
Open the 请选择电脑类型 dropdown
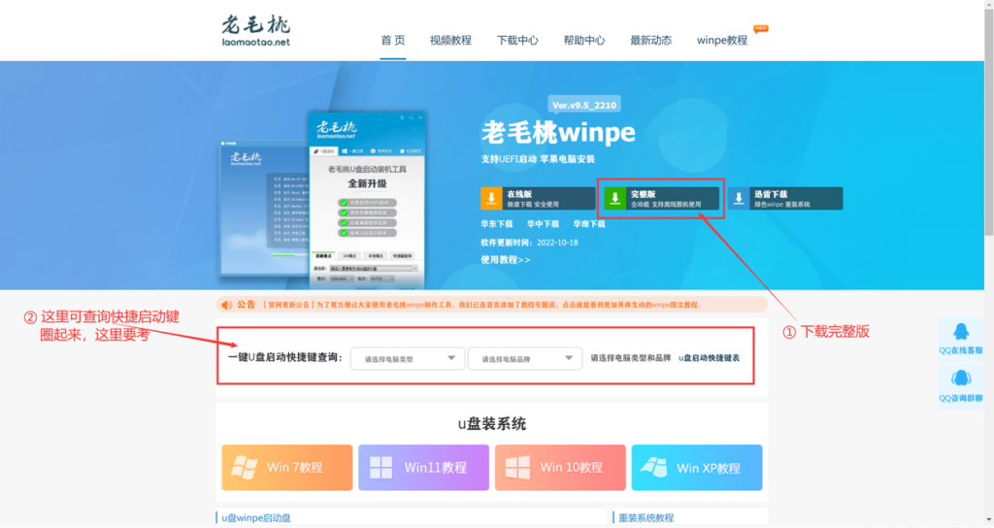pyautogui.click(x=408, y=359)
